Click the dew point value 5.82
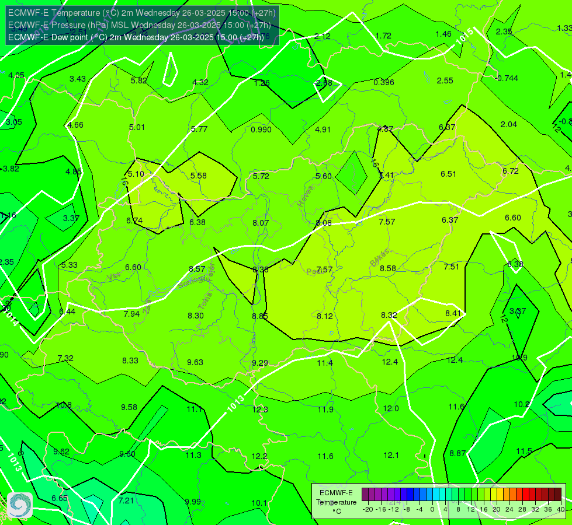 139,81
